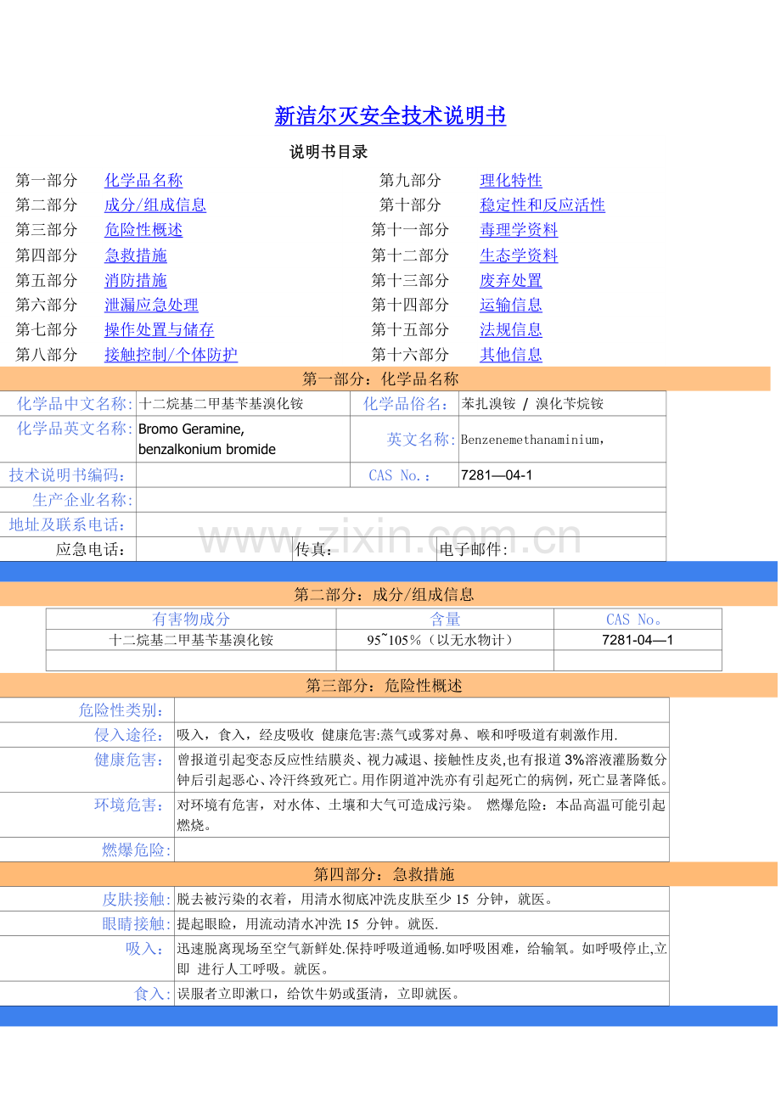Open the 成分/组成信息 contents link
Screen dimensions: 781x1105
pyautogui.click(x=155, y=205)
